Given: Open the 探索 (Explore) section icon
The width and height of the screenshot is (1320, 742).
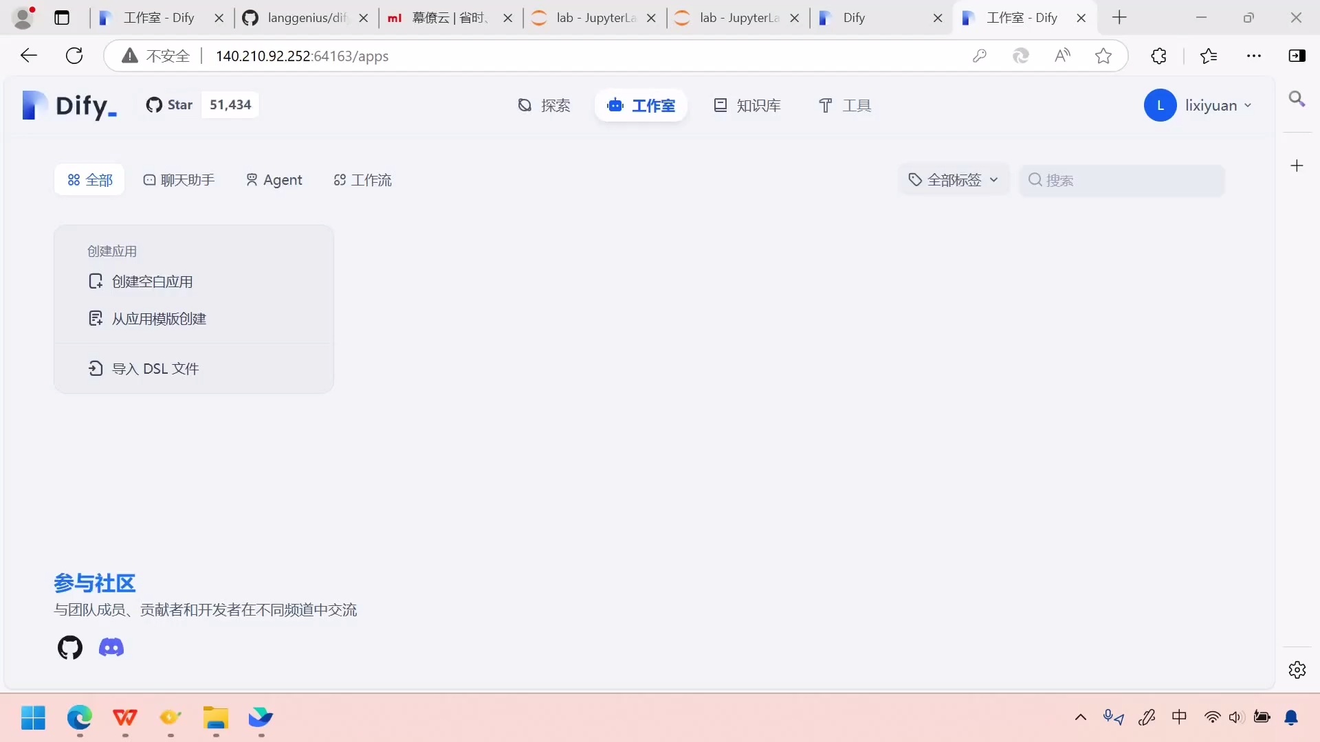Looking at the screenshot, I should click(525, 105).
